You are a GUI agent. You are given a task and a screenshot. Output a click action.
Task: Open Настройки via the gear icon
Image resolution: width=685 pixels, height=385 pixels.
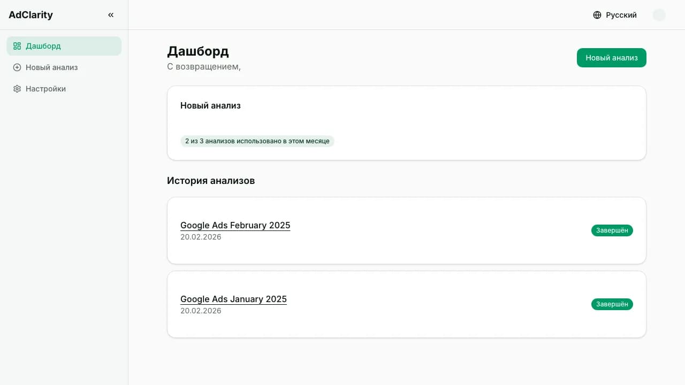pyautogui.click(x=17, y=89)
